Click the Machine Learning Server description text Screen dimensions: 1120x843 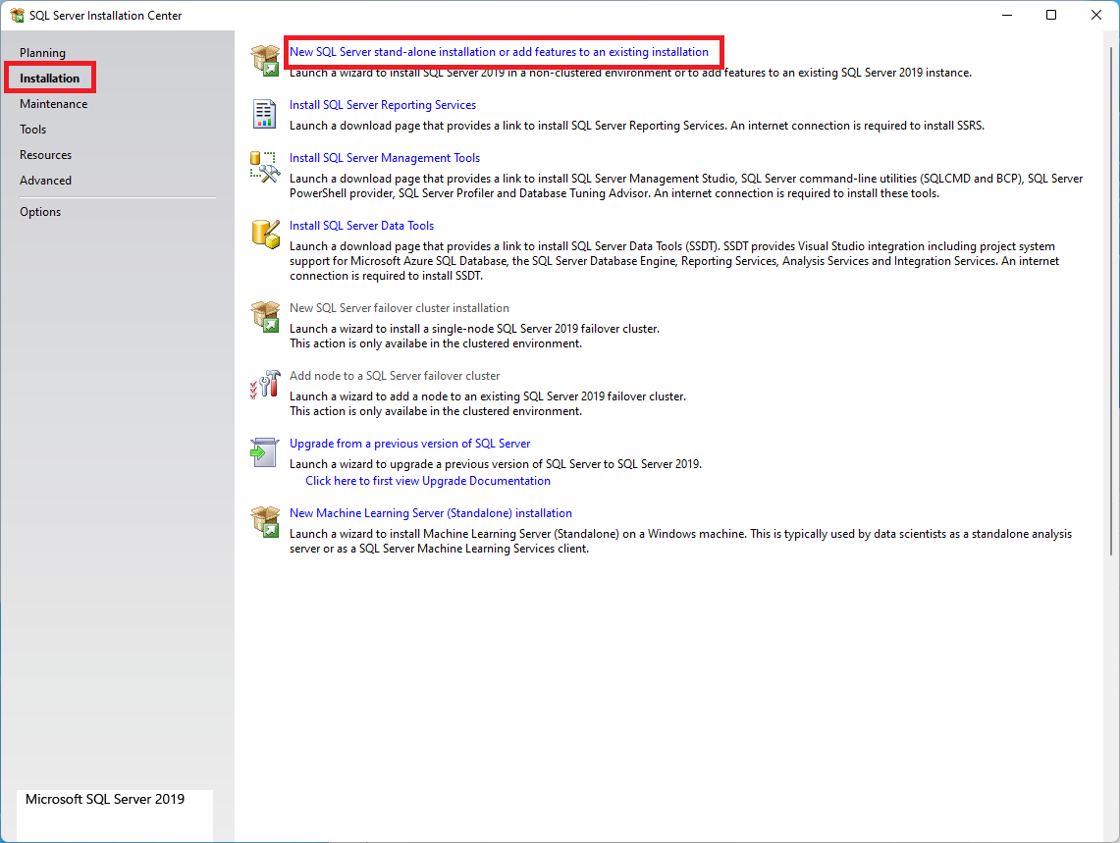pyautogui.click(x=680, y=541)
